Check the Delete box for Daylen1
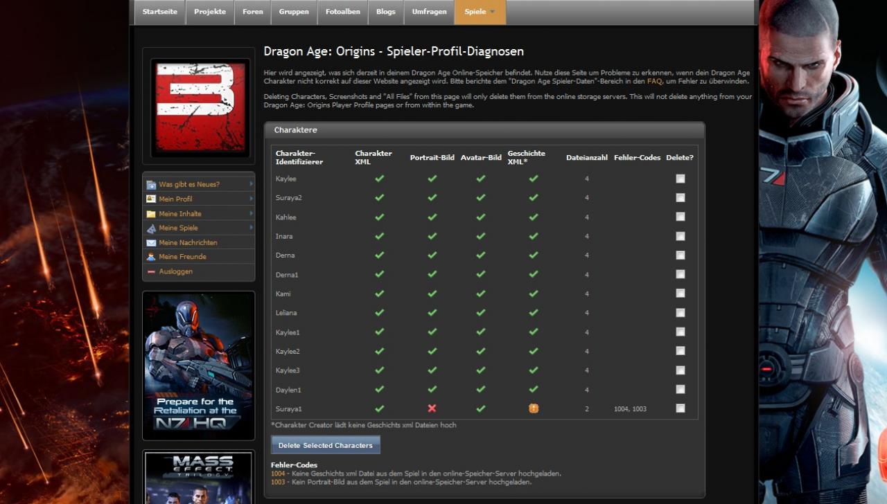This screenshot has height=504, width=887. coord(680,389)
